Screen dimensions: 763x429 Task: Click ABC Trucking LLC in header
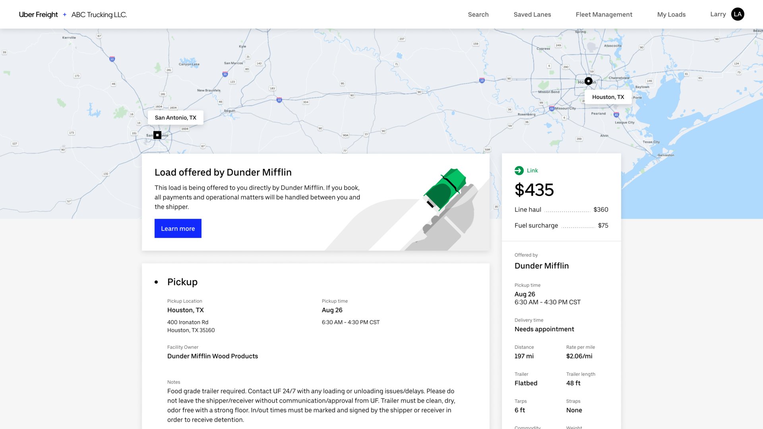[x=99, y=15]
